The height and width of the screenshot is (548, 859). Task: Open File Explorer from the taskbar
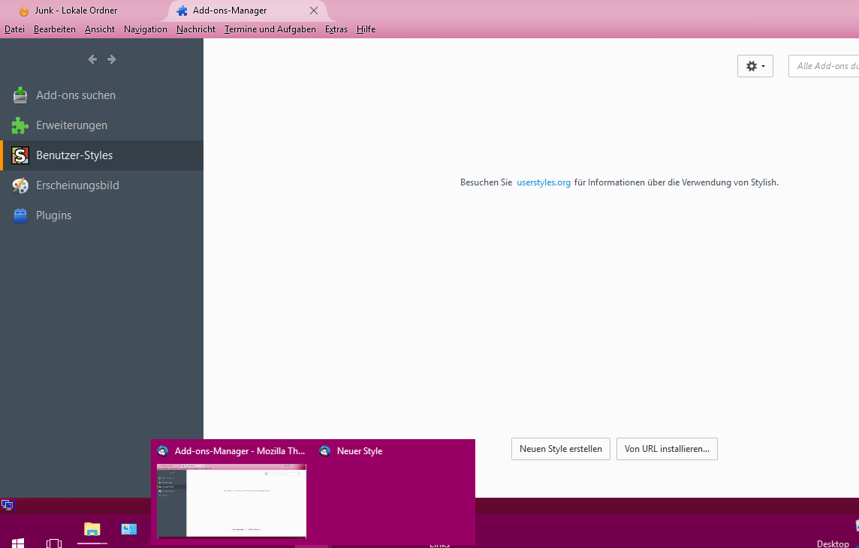pyautogui.click(x=92, y=529)
